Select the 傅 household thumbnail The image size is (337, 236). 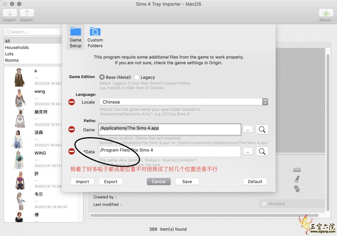19,217
